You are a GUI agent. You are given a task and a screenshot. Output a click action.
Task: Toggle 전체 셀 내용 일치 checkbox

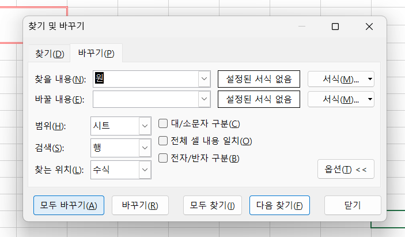click(x=163, y=141)
